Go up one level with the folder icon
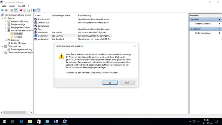The image size is (222, 125). (x=12, y=10)
